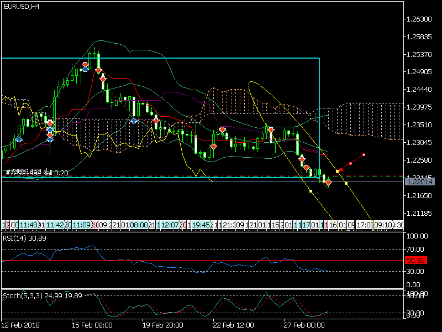Select the 12:07 event time marker
Screen dimensions: 442x332
170,225
